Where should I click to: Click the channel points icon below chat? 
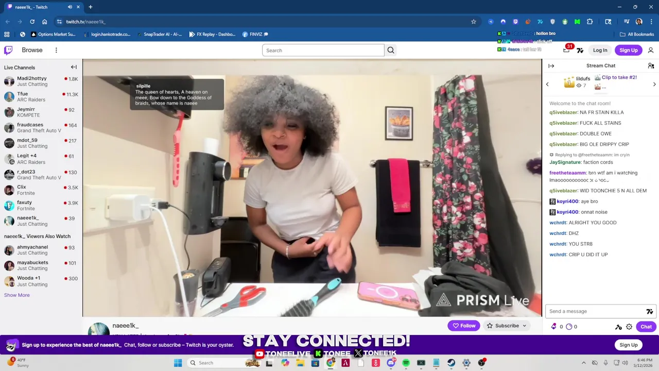569,326
